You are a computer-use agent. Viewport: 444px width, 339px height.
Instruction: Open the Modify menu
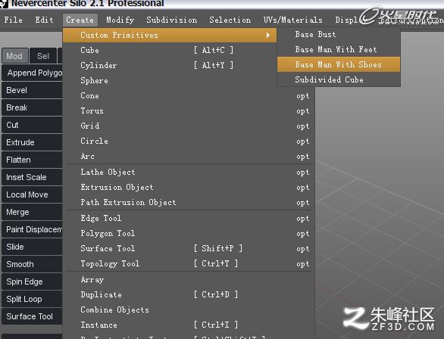(x=120, y=20)
